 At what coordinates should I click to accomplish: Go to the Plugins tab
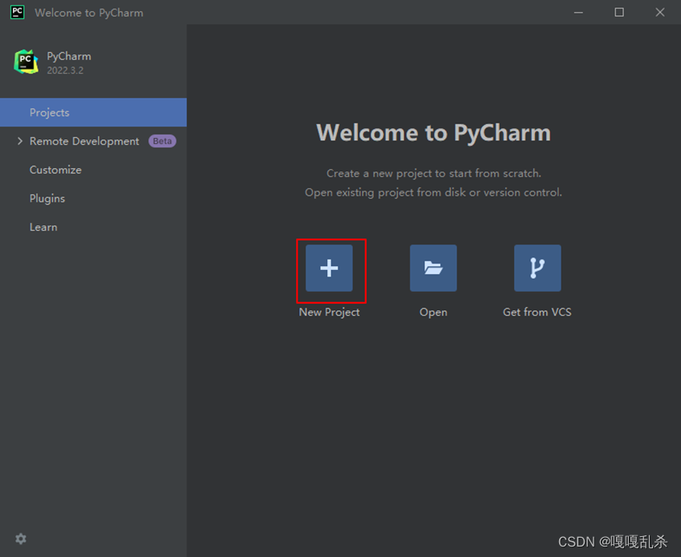click(93, 198)
